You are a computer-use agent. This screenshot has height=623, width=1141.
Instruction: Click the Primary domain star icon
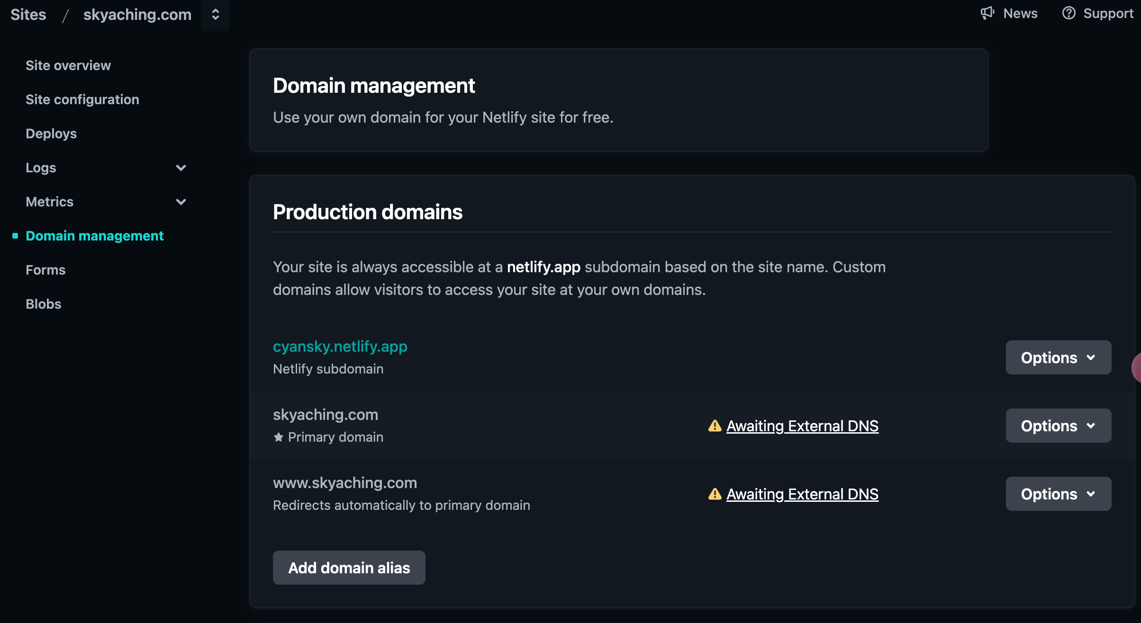point(279,437)
